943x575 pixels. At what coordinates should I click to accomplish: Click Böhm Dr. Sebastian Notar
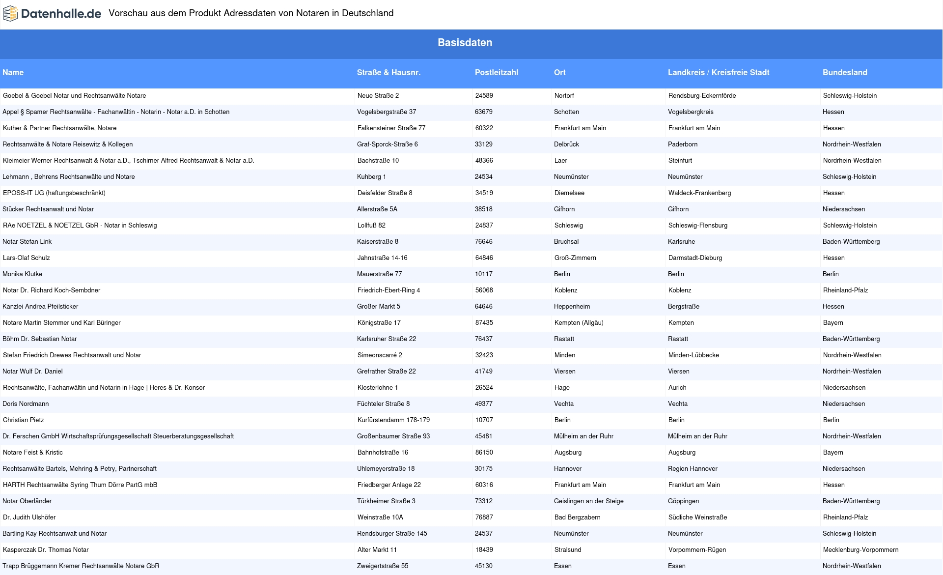40,339
